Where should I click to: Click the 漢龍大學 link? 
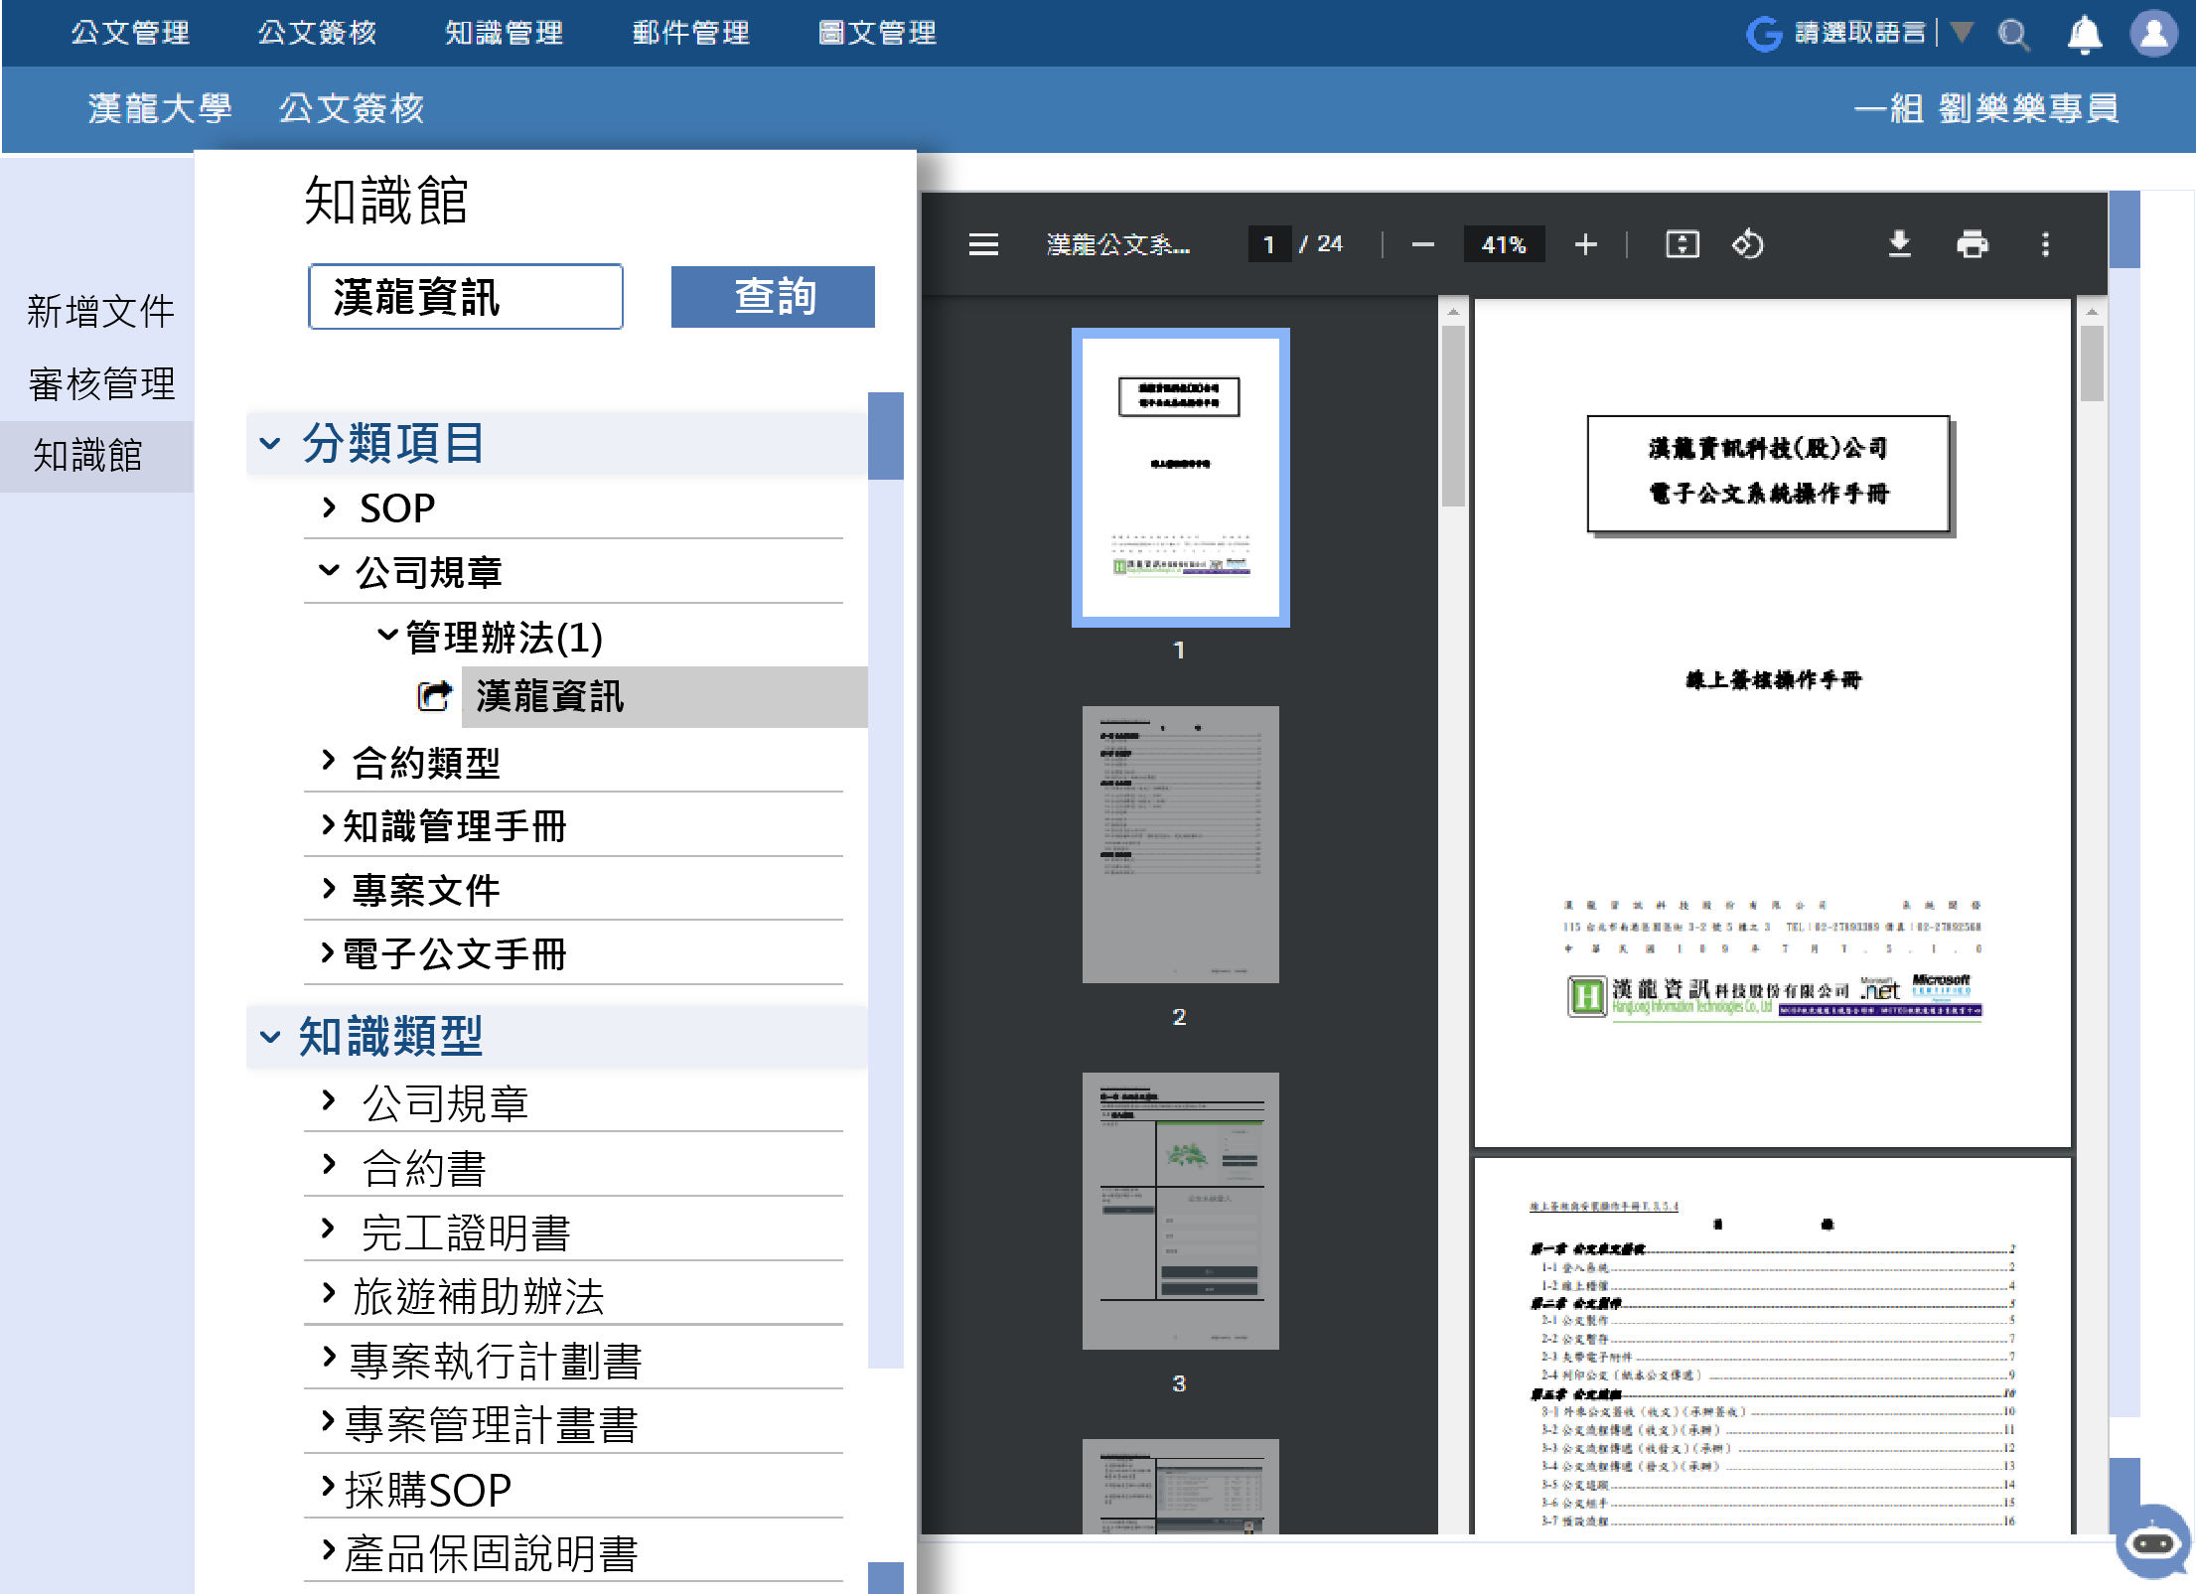click(160, 108)
